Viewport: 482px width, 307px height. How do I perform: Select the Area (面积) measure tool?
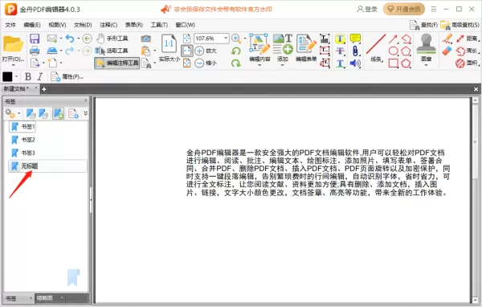(x=468, y=63)
